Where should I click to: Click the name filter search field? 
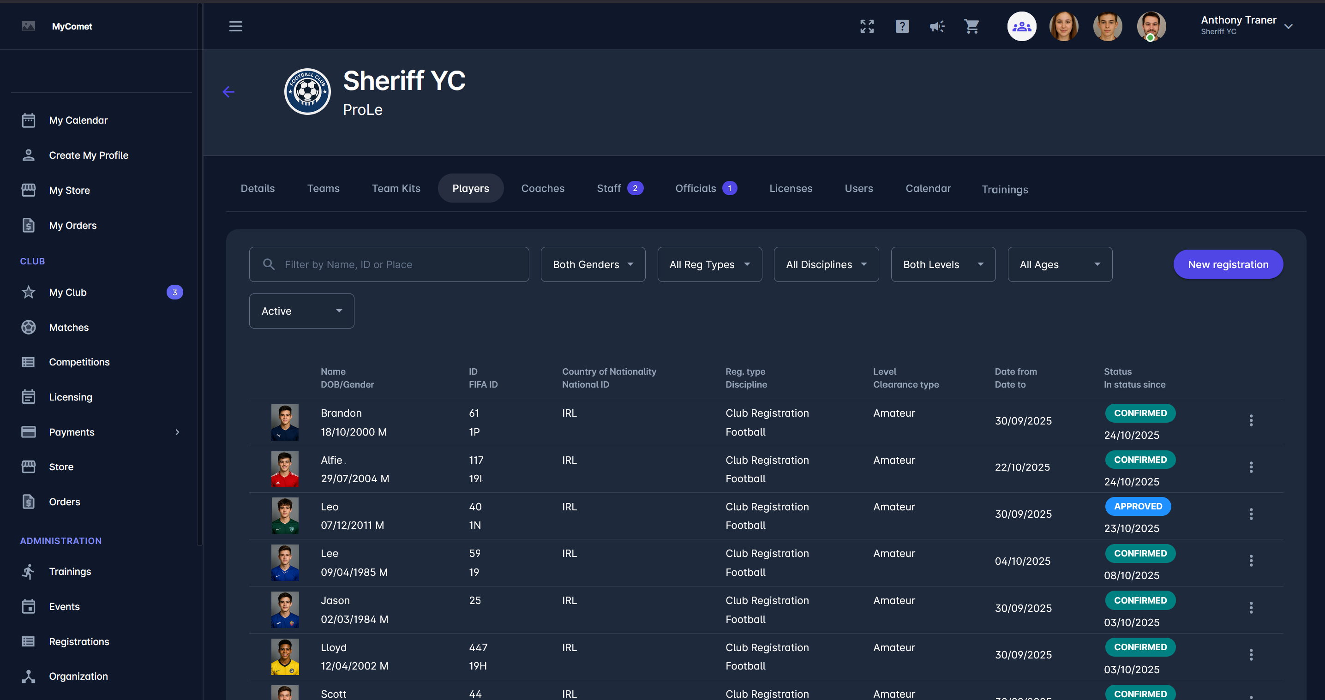click(389, 264)
